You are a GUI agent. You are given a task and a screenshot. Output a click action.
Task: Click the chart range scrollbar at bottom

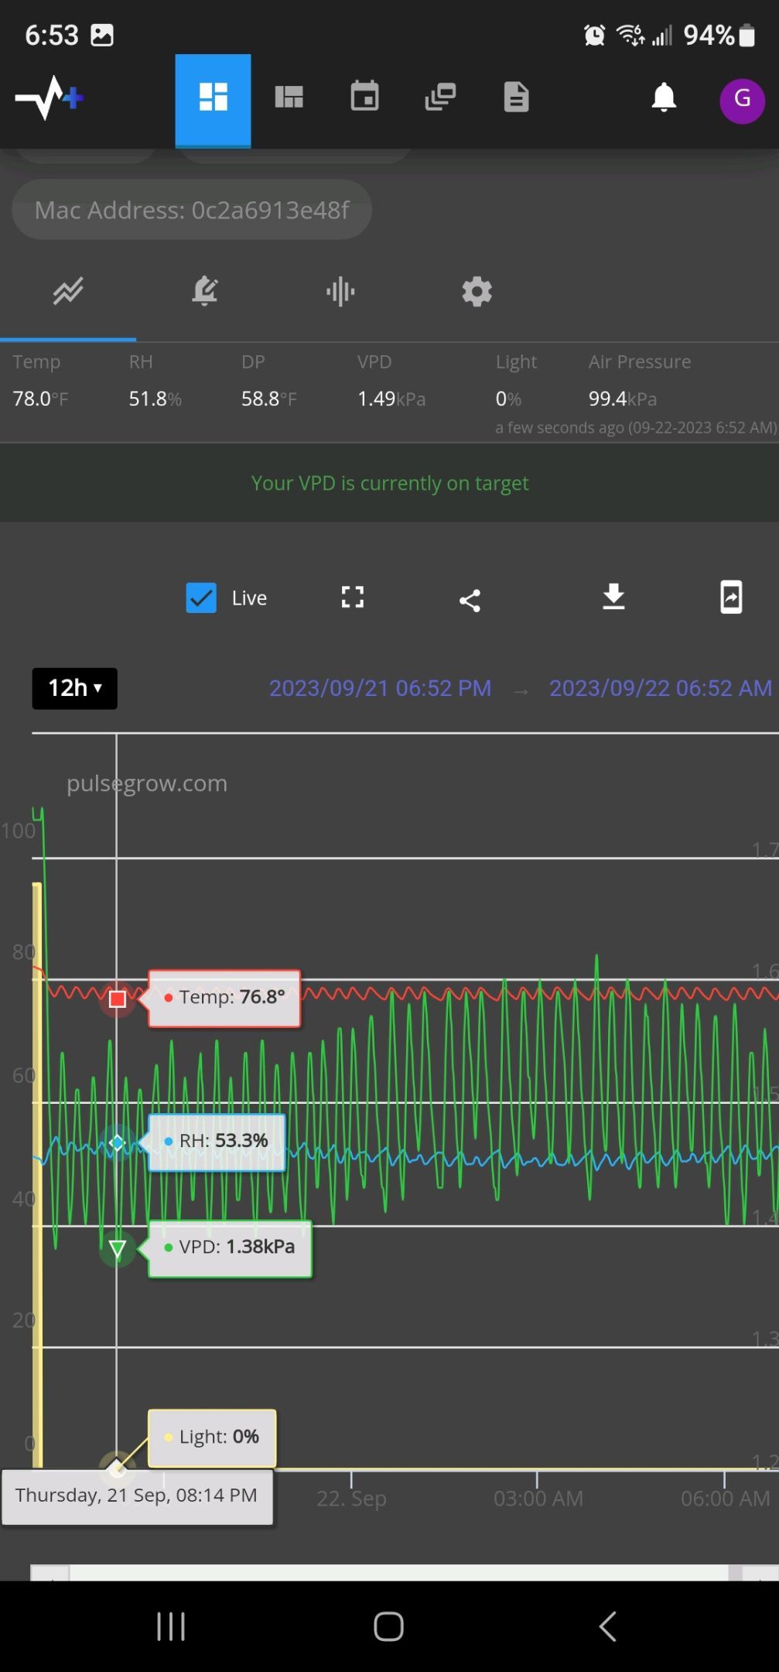click(398, 1571)
